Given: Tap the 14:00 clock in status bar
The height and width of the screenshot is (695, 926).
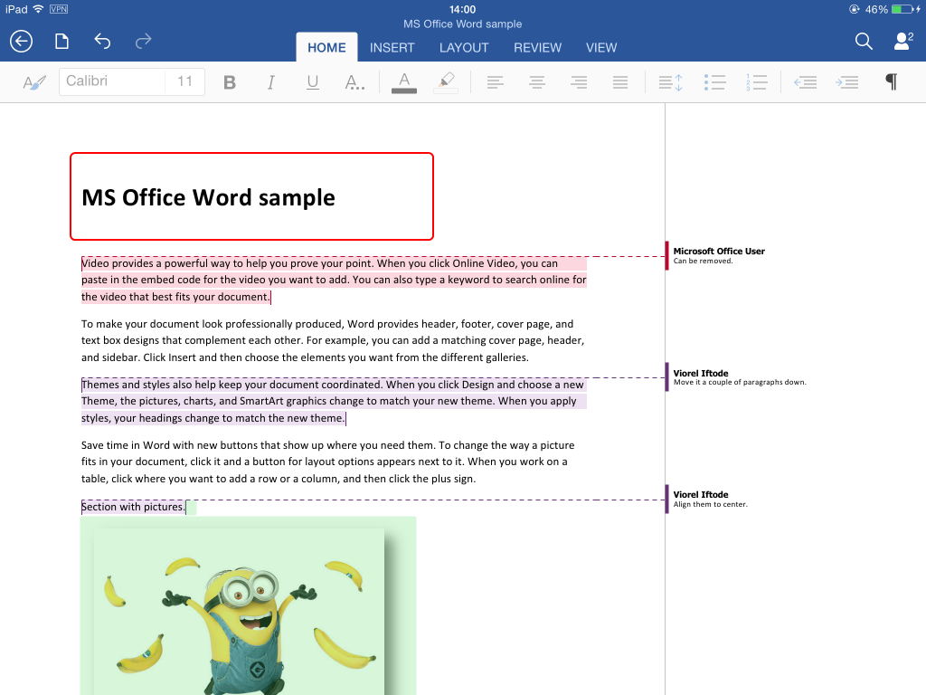Looking at the screenshot, I should tap(462, 9).
